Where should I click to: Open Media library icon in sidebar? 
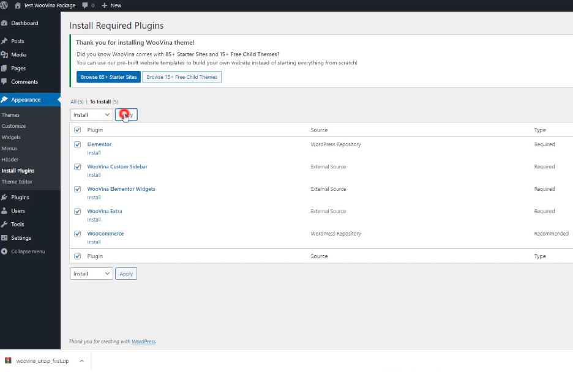[x=4, y=54]
